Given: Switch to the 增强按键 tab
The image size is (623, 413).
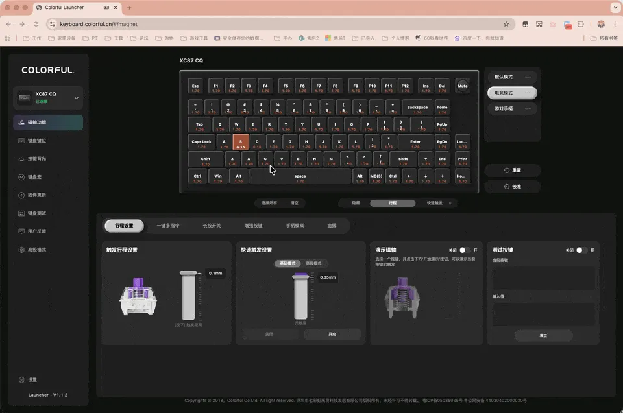Looking at the screenshot, I should tap(254, 226).
